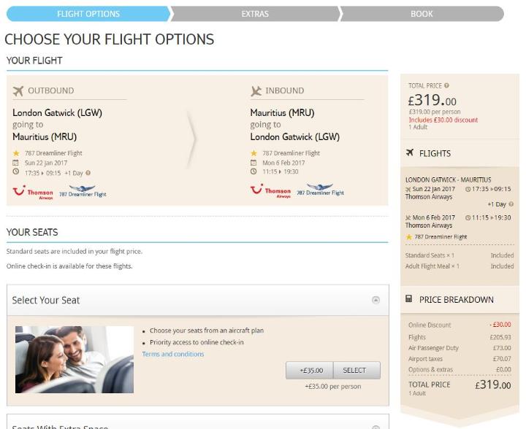Click the couple seat photo thumbnail
526x429 pixels.
[x=75, y=360]
